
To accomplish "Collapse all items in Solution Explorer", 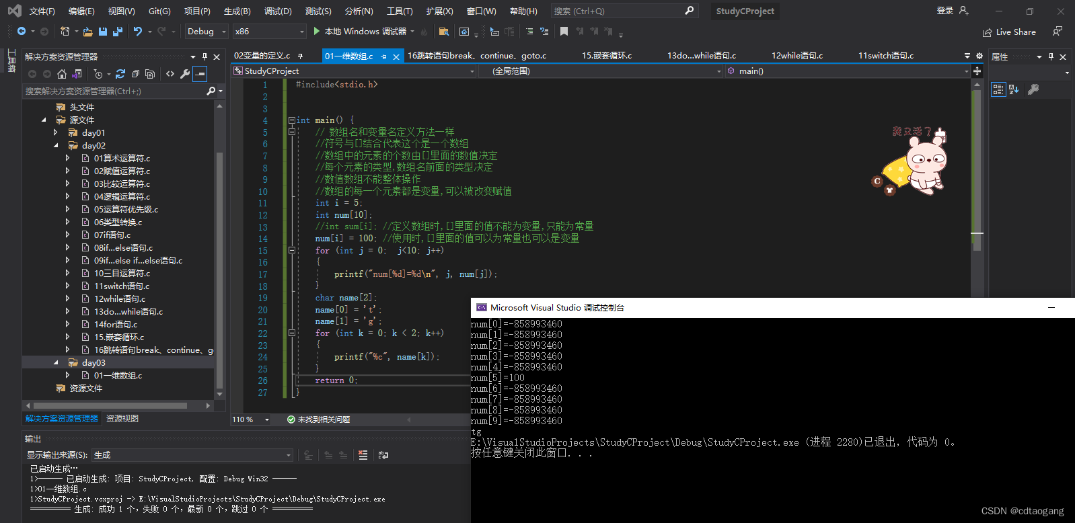I will 135,74.
